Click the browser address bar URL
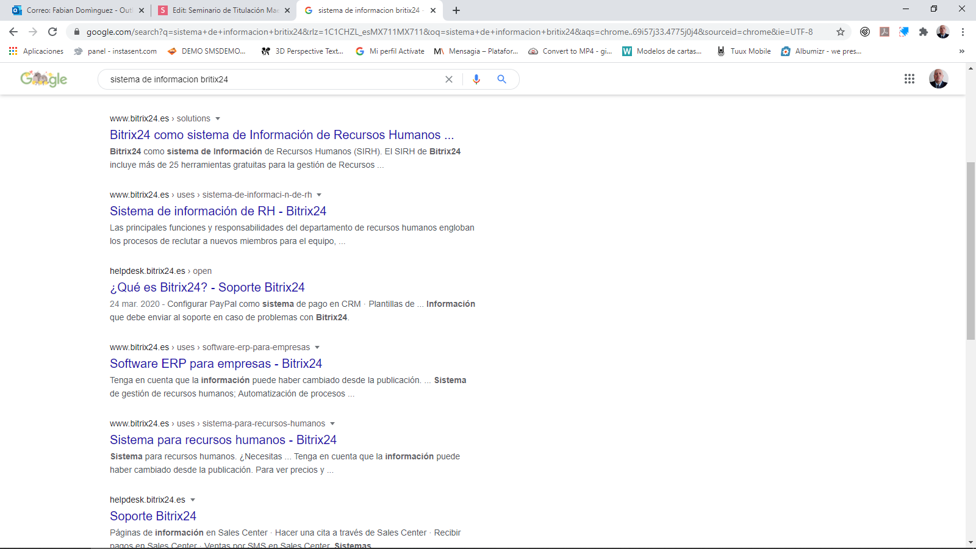 tap(450, 32)
